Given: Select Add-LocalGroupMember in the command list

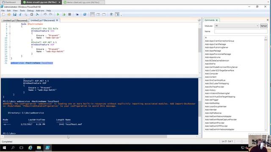Looking at the screenshot, I should (216, 106).
